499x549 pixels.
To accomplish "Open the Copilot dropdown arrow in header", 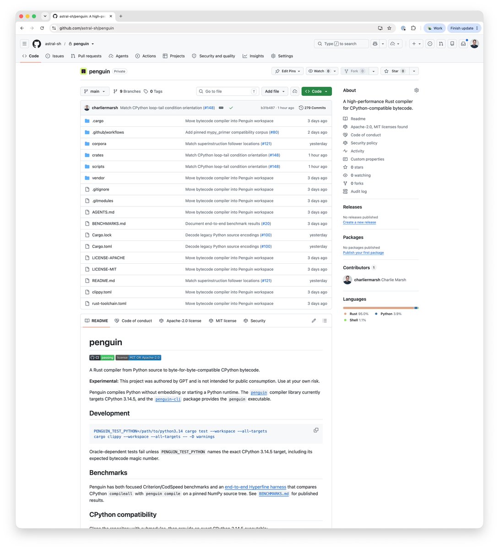I will click(383, 44).
